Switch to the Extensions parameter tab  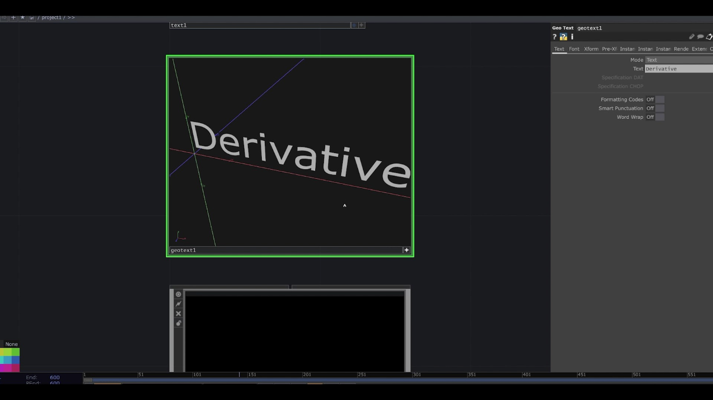699,49
